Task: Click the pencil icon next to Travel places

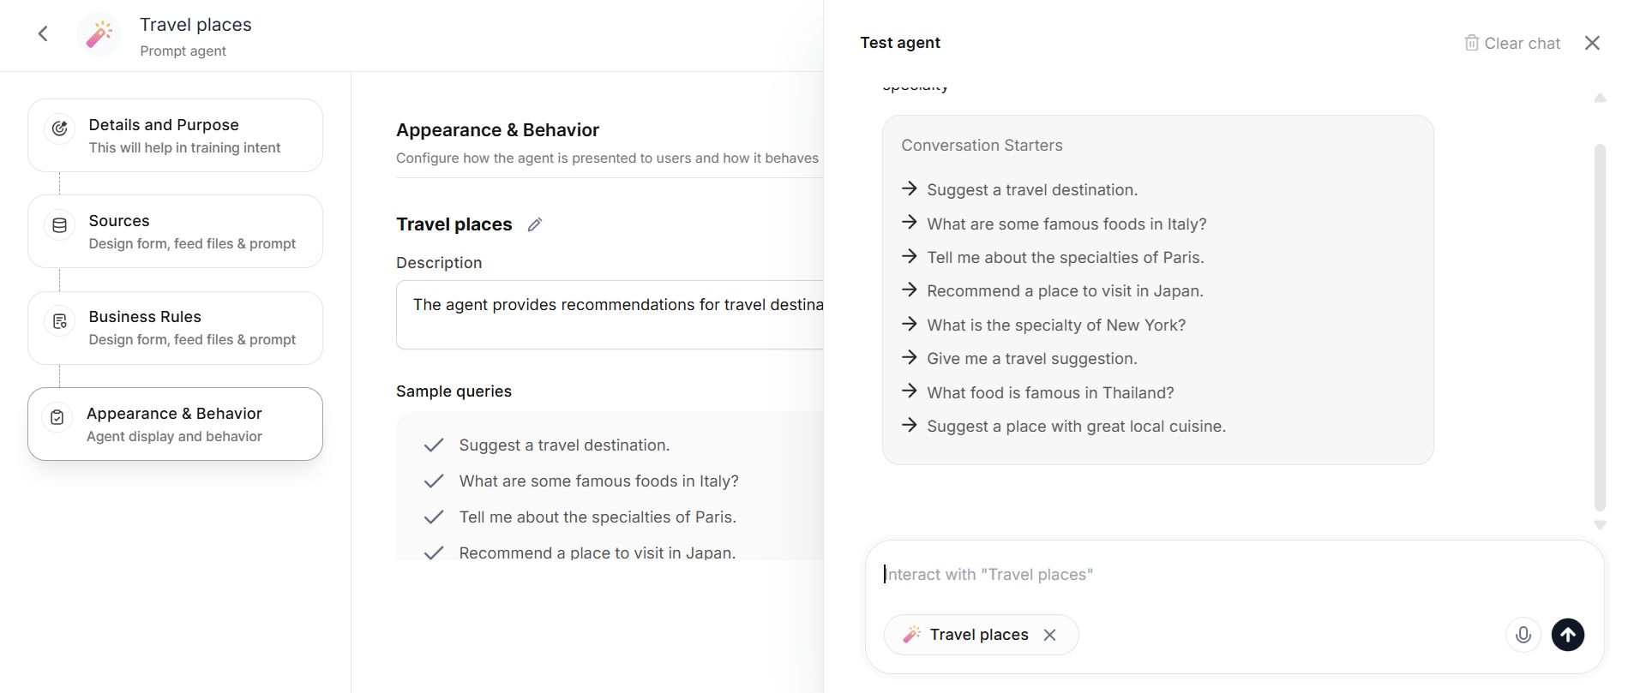Action: click(x=535, y=224)
